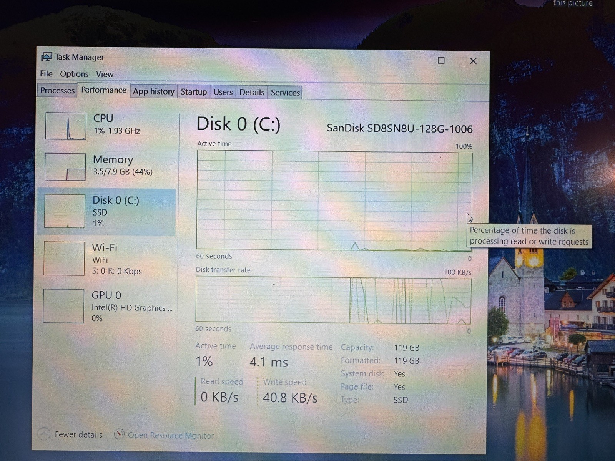Switch to the App history tab
The image size is (615, 461).
pyautogui.click(x=153, y=91)
